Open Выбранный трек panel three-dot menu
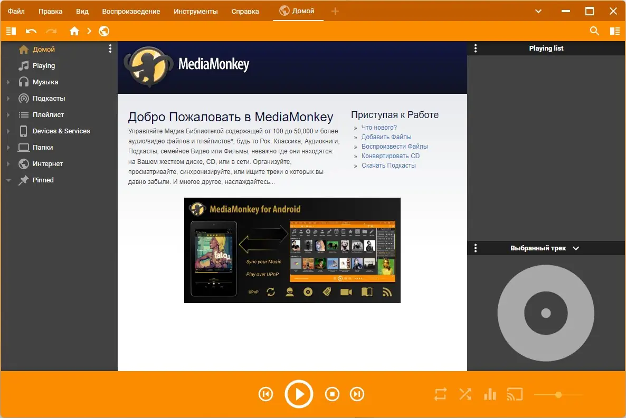This screenshot has height=418, width=626. pos(475,248)
